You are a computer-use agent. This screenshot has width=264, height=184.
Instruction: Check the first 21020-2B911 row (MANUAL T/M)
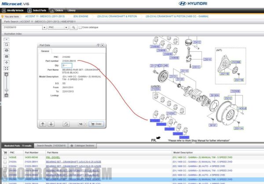[x=5, y=162]
